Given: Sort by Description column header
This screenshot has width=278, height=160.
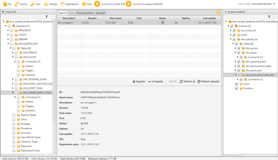Looking at the screenshot, I should [x=69, y=18].
